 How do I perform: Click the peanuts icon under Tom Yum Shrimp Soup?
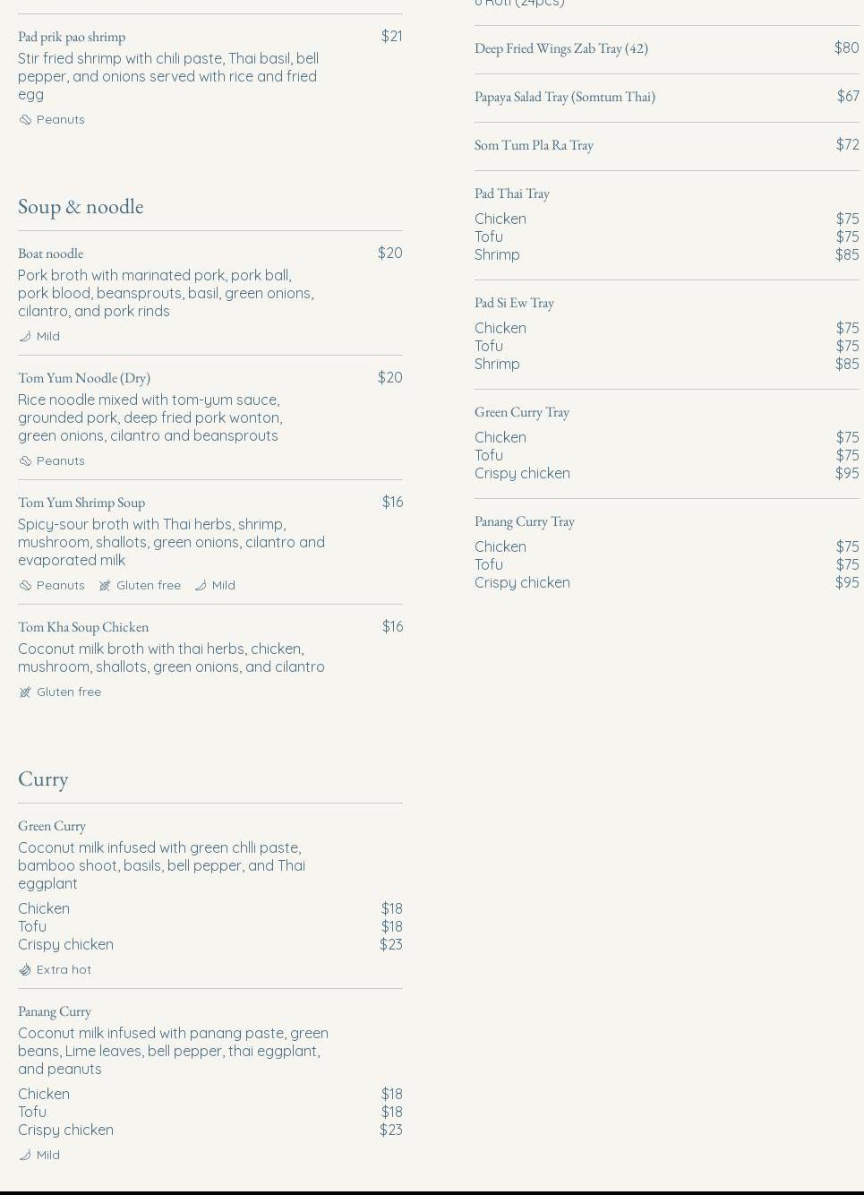pyautogui.click(x=25, y=585)
